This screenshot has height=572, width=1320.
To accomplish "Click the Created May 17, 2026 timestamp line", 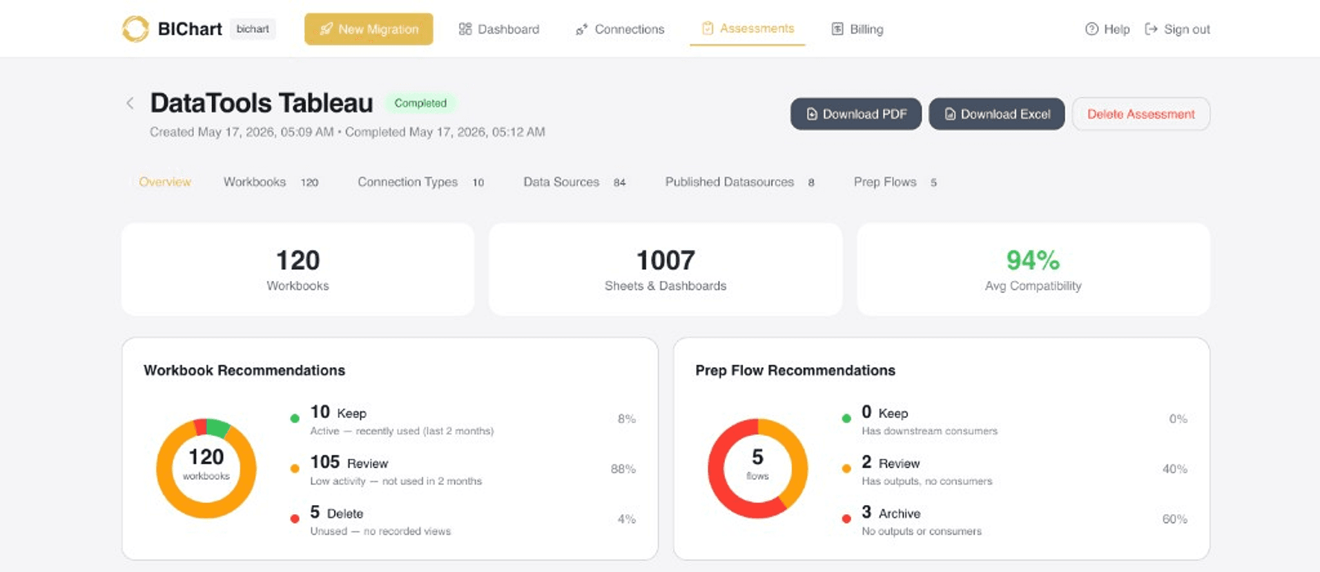I will click(347, 132).
